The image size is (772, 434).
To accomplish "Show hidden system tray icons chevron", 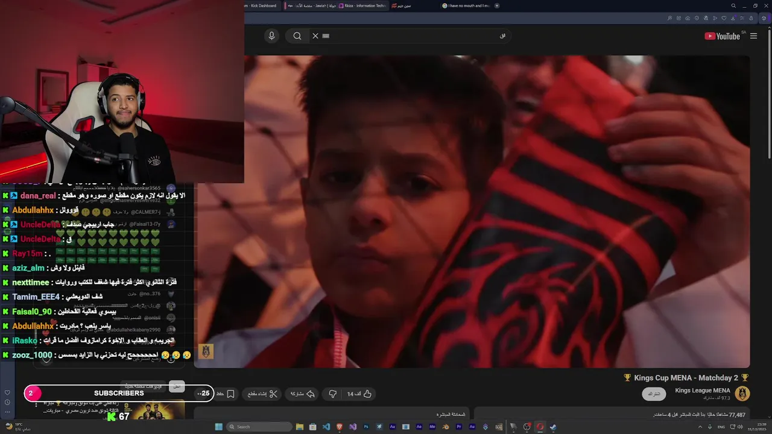I will point(700,427).
